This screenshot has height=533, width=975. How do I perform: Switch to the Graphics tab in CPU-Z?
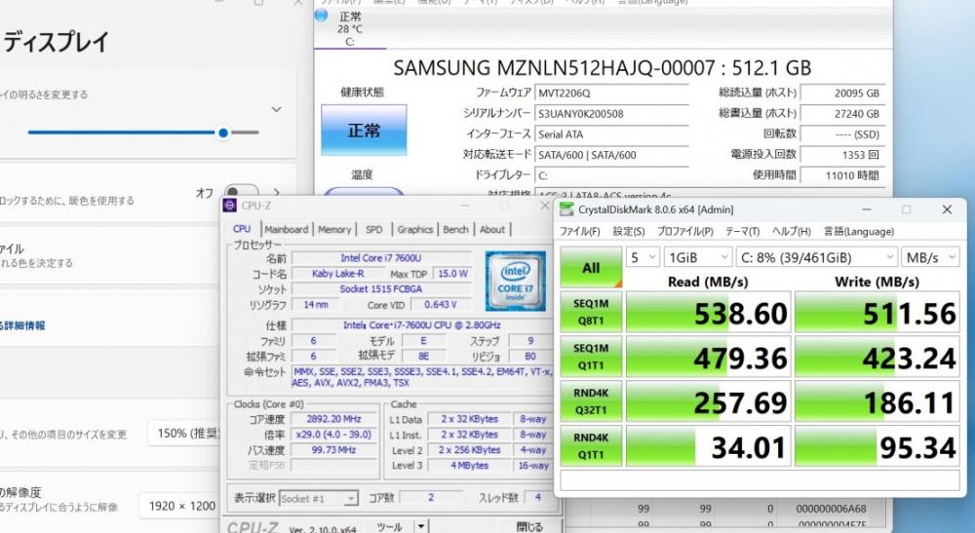point(414,229)
